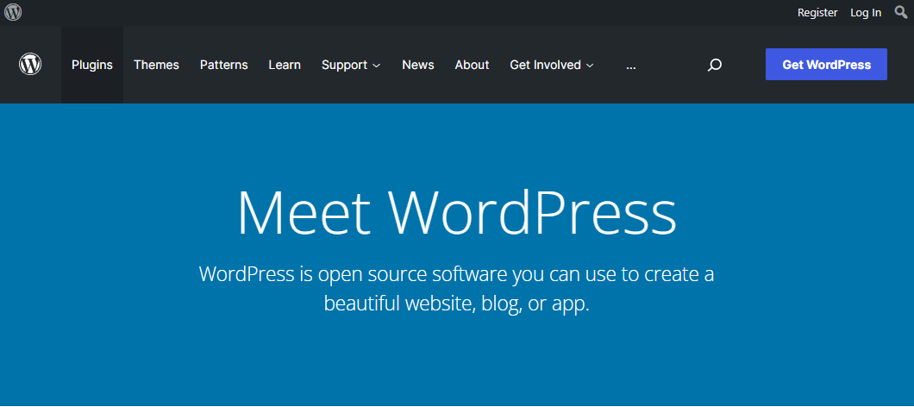Screen dimensions: 914x407
Task: Click the text 'beautiful website, blog, or app.'
Action: (x=457, y=304)
